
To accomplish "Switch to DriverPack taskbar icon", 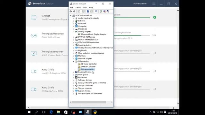I will 95,112.
